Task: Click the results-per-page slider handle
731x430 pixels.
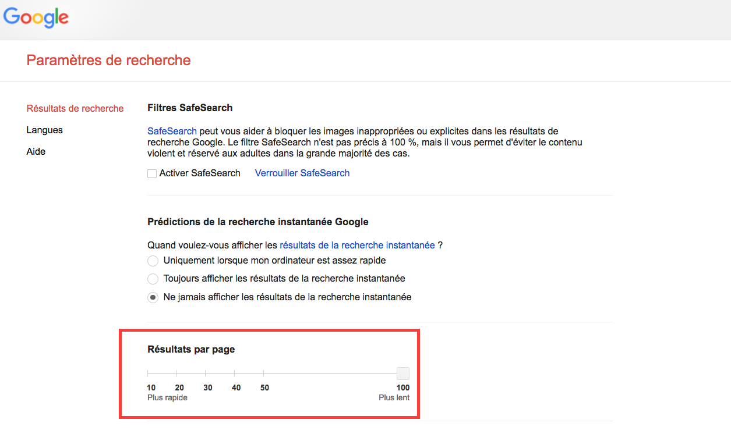Action: click(x=402, y=374)
